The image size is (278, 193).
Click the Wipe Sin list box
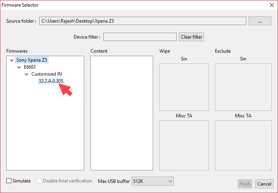[184, 87]
